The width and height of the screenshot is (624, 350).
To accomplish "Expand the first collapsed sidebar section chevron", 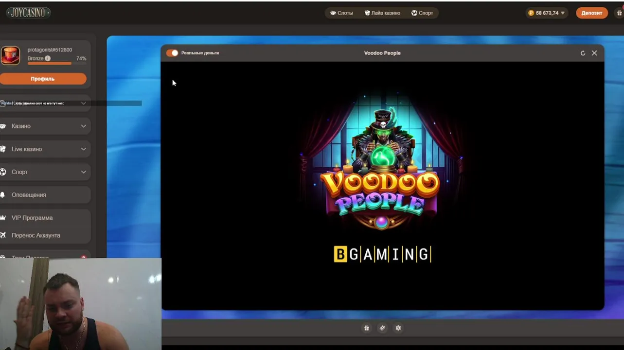I will point(84,103).
